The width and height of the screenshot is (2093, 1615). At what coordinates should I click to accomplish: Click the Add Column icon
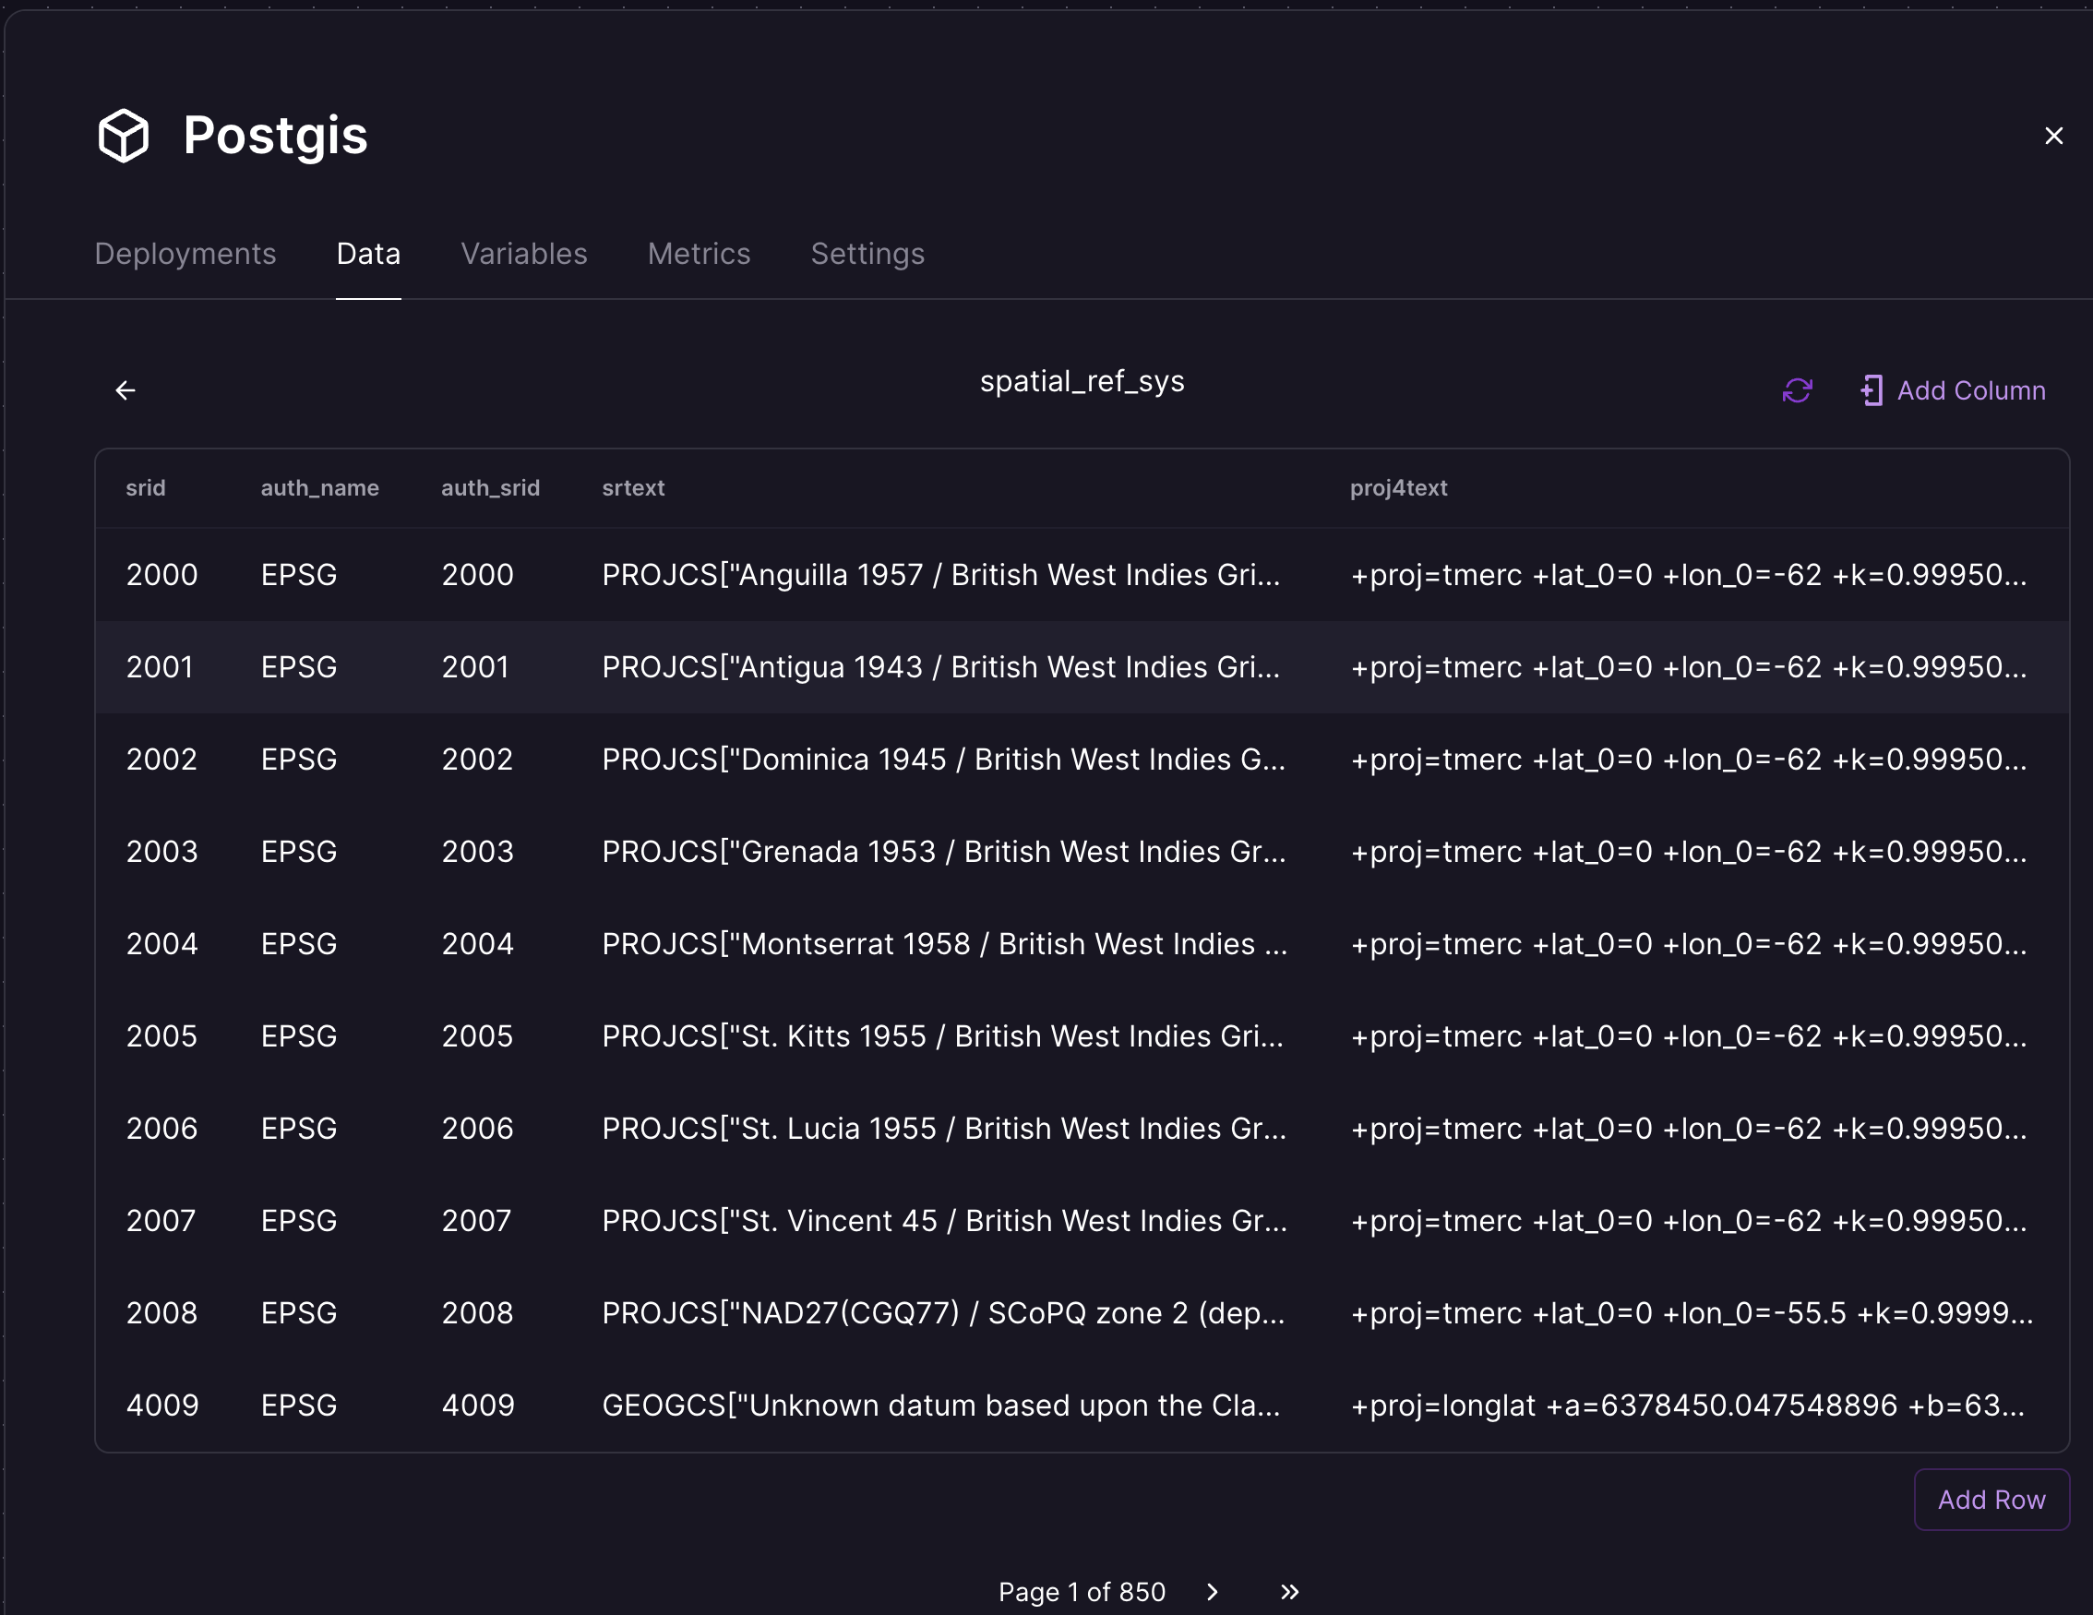[1871, 391]
